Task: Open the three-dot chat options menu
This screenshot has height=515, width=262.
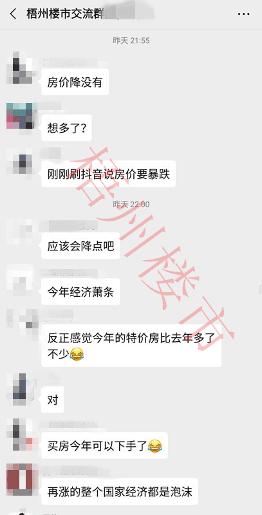Action: (x=243, y=14)
